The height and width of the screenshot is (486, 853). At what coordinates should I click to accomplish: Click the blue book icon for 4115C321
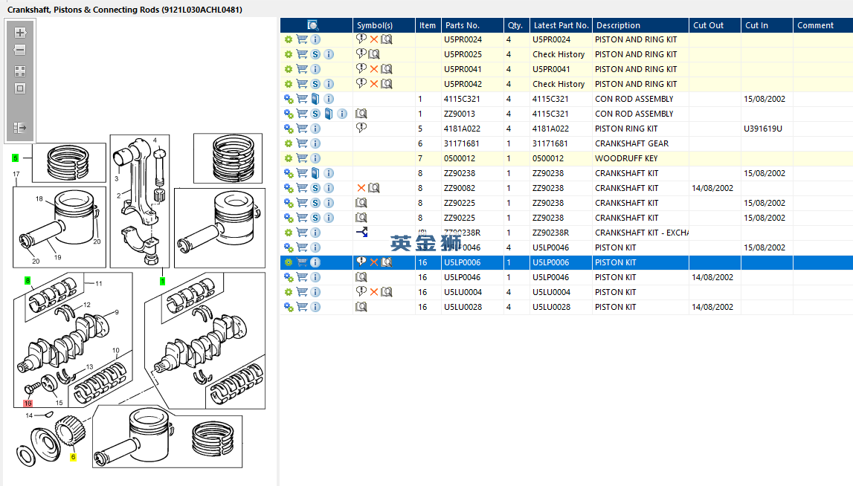pyautogui.click(x=315, y=99)
